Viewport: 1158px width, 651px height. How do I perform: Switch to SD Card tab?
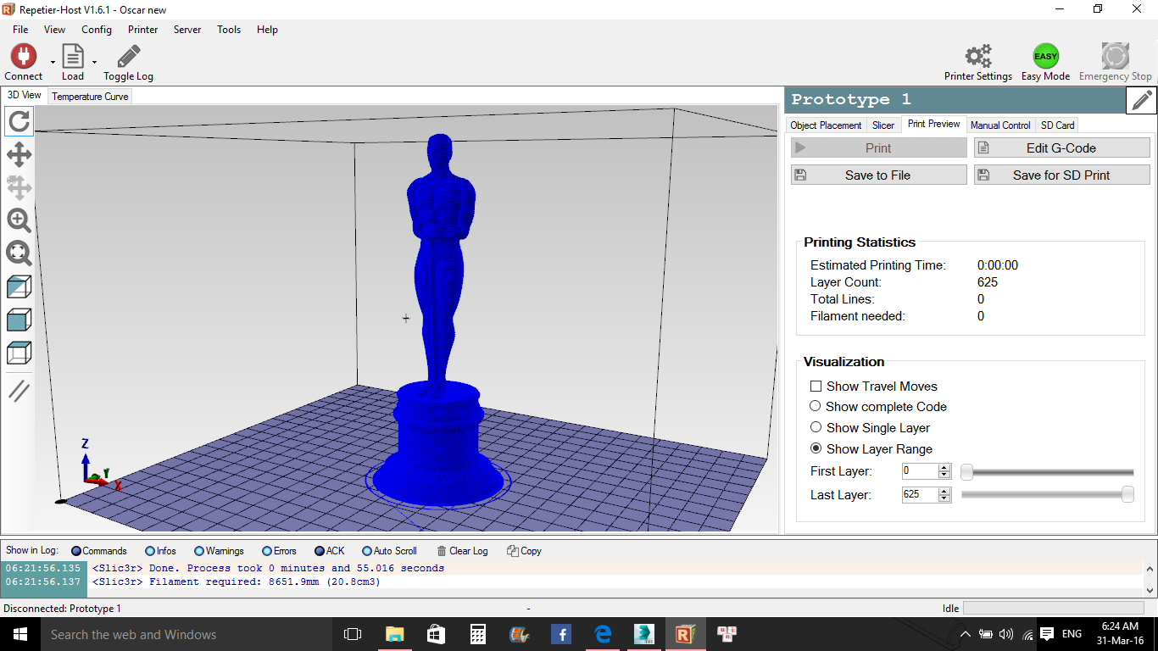click(1058, 125)
